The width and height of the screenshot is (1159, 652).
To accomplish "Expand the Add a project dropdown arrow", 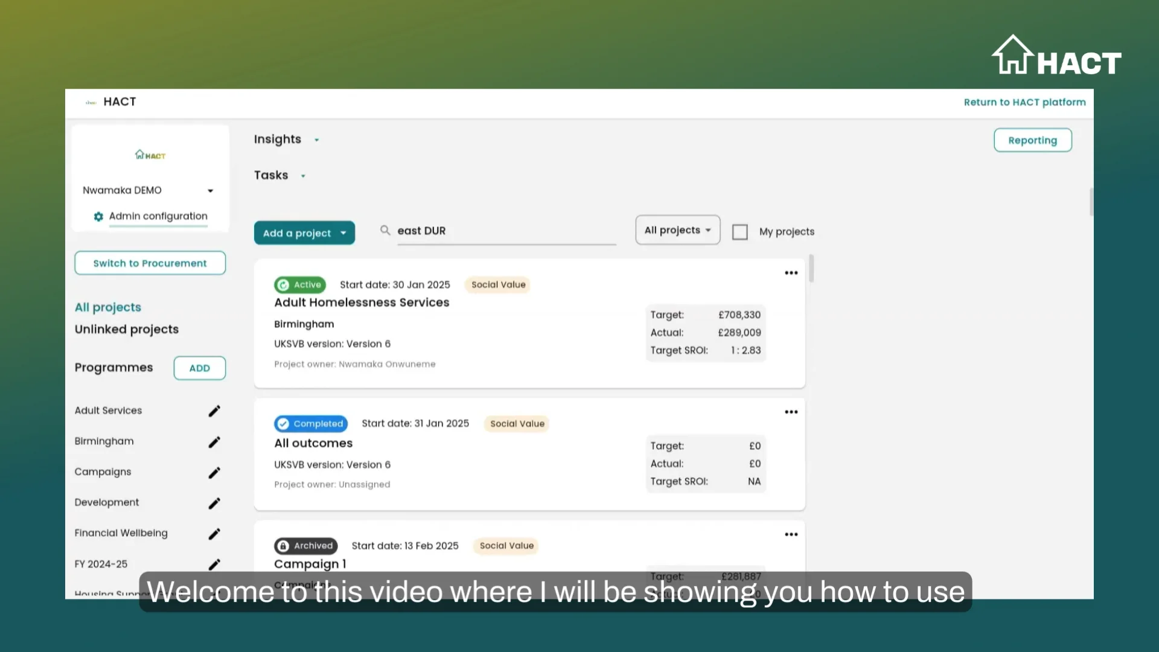I will pos(344,233).
